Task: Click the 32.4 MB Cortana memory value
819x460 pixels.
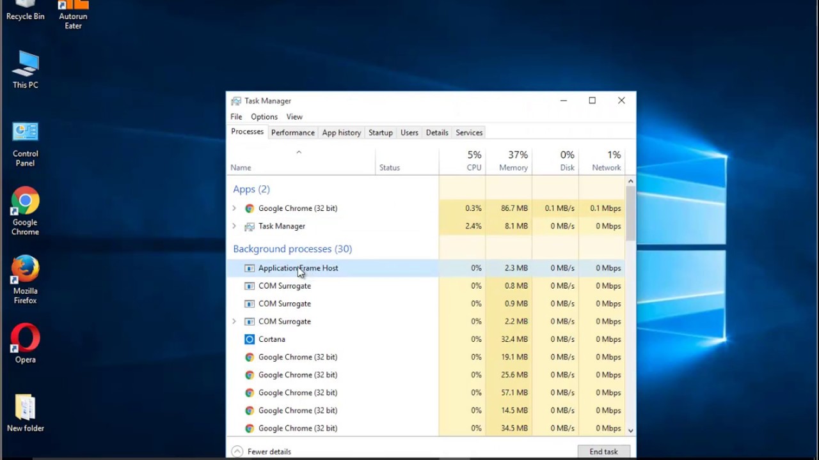Action: pyautogui.click(x=514, y=339)
